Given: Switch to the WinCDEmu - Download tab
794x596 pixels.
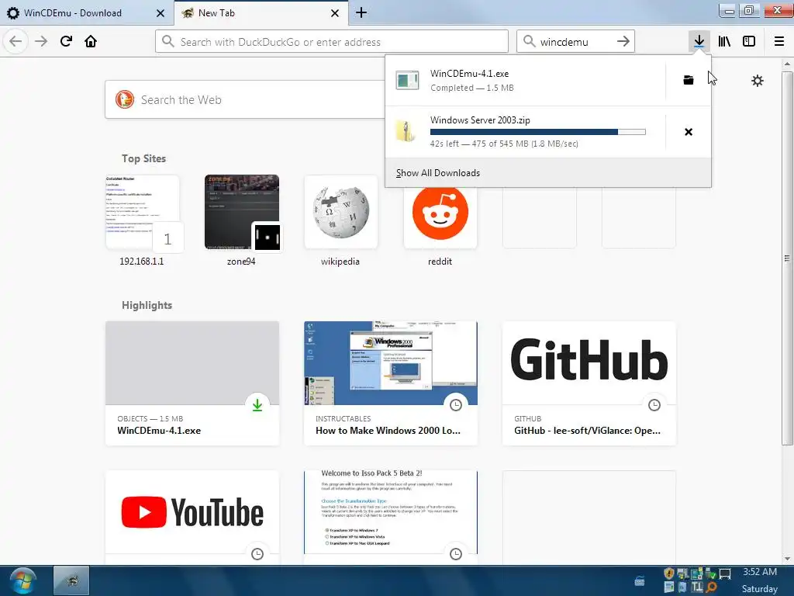Looking at the screenshot, I should (x=87, y=12).
